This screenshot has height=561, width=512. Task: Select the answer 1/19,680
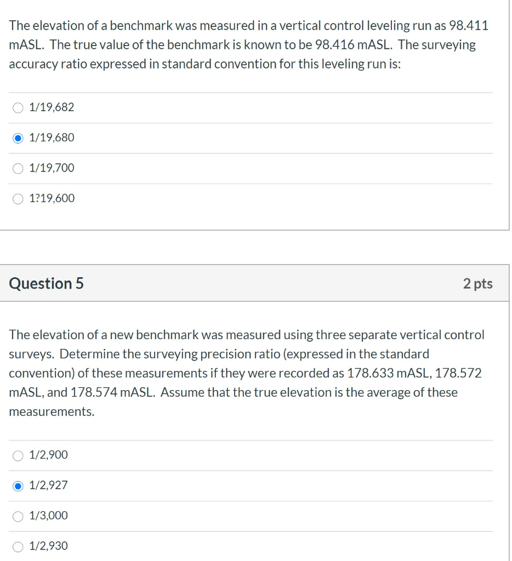(17, 138)
